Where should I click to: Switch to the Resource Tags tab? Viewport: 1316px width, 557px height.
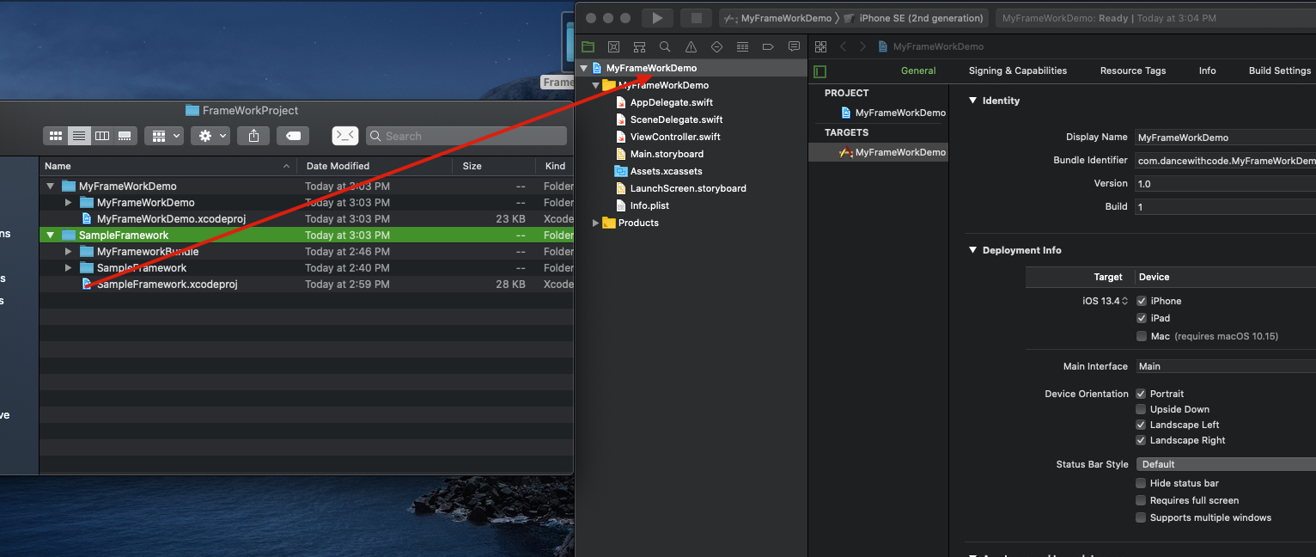click(x=1133, y=70)
